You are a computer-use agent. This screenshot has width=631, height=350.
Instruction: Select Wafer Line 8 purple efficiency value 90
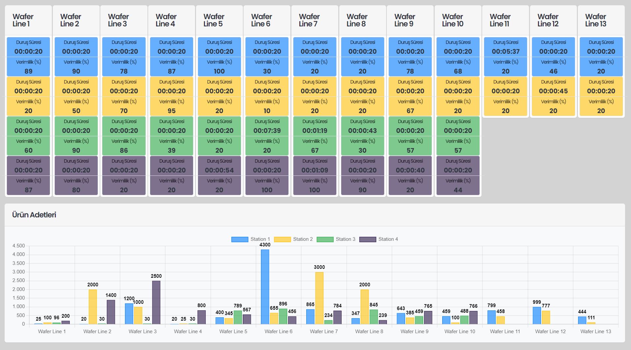point(362,190)
